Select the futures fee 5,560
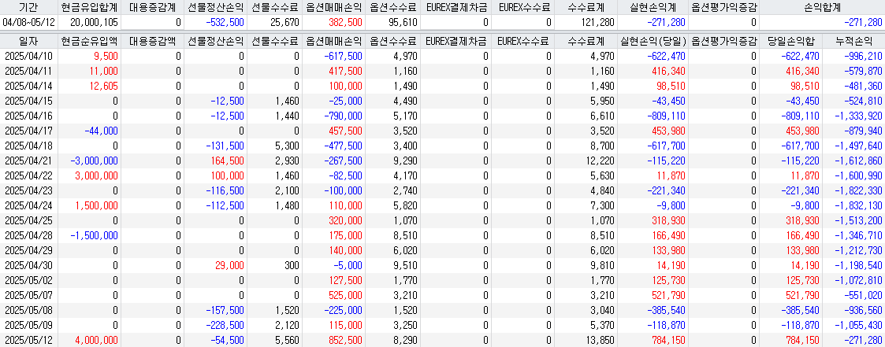This screenshot has height=347, width=885. point(289,340)
